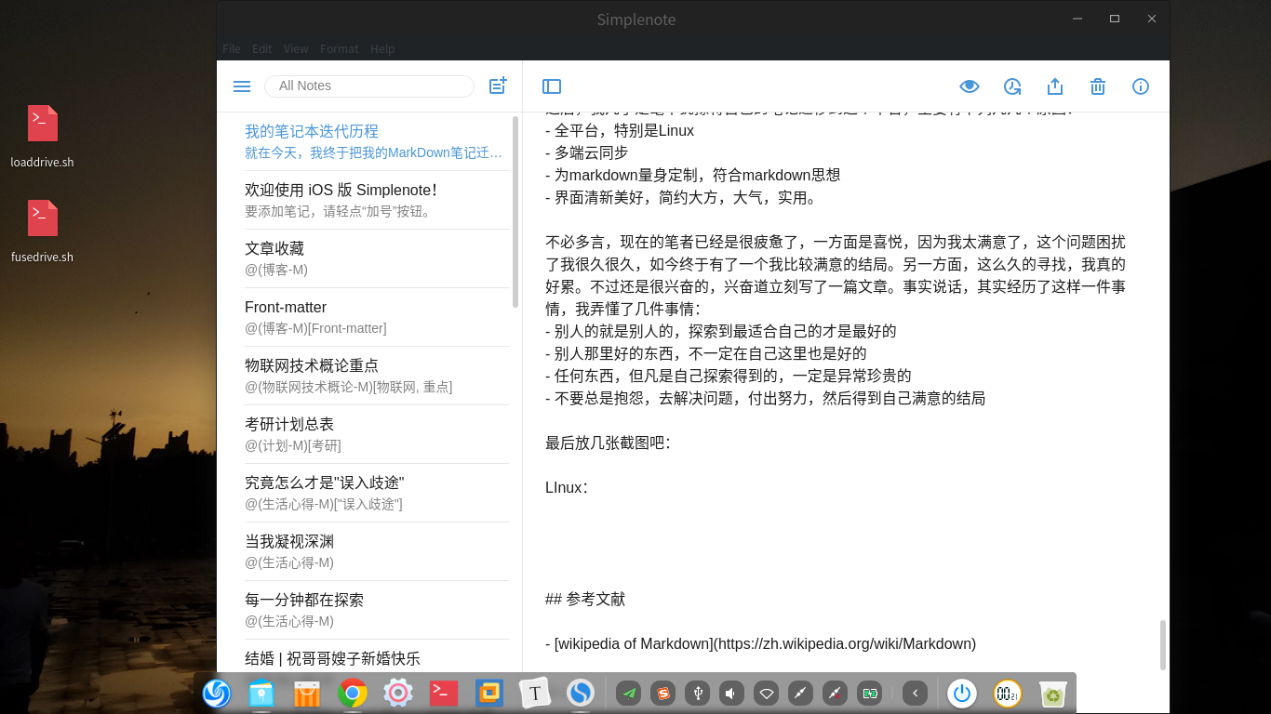The image size is (1271, 714).
Task: Open loaddrive.sh on the desktop
Action: pyautogui.click(x=42, y=137)
